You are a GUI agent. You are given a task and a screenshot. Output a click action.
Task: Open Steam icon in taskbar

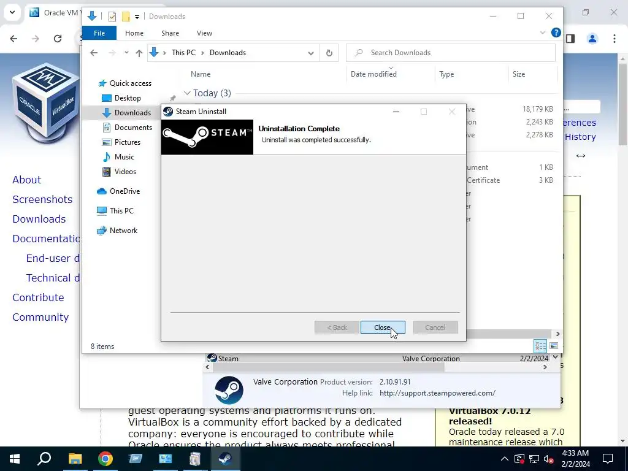click(225, 459)
